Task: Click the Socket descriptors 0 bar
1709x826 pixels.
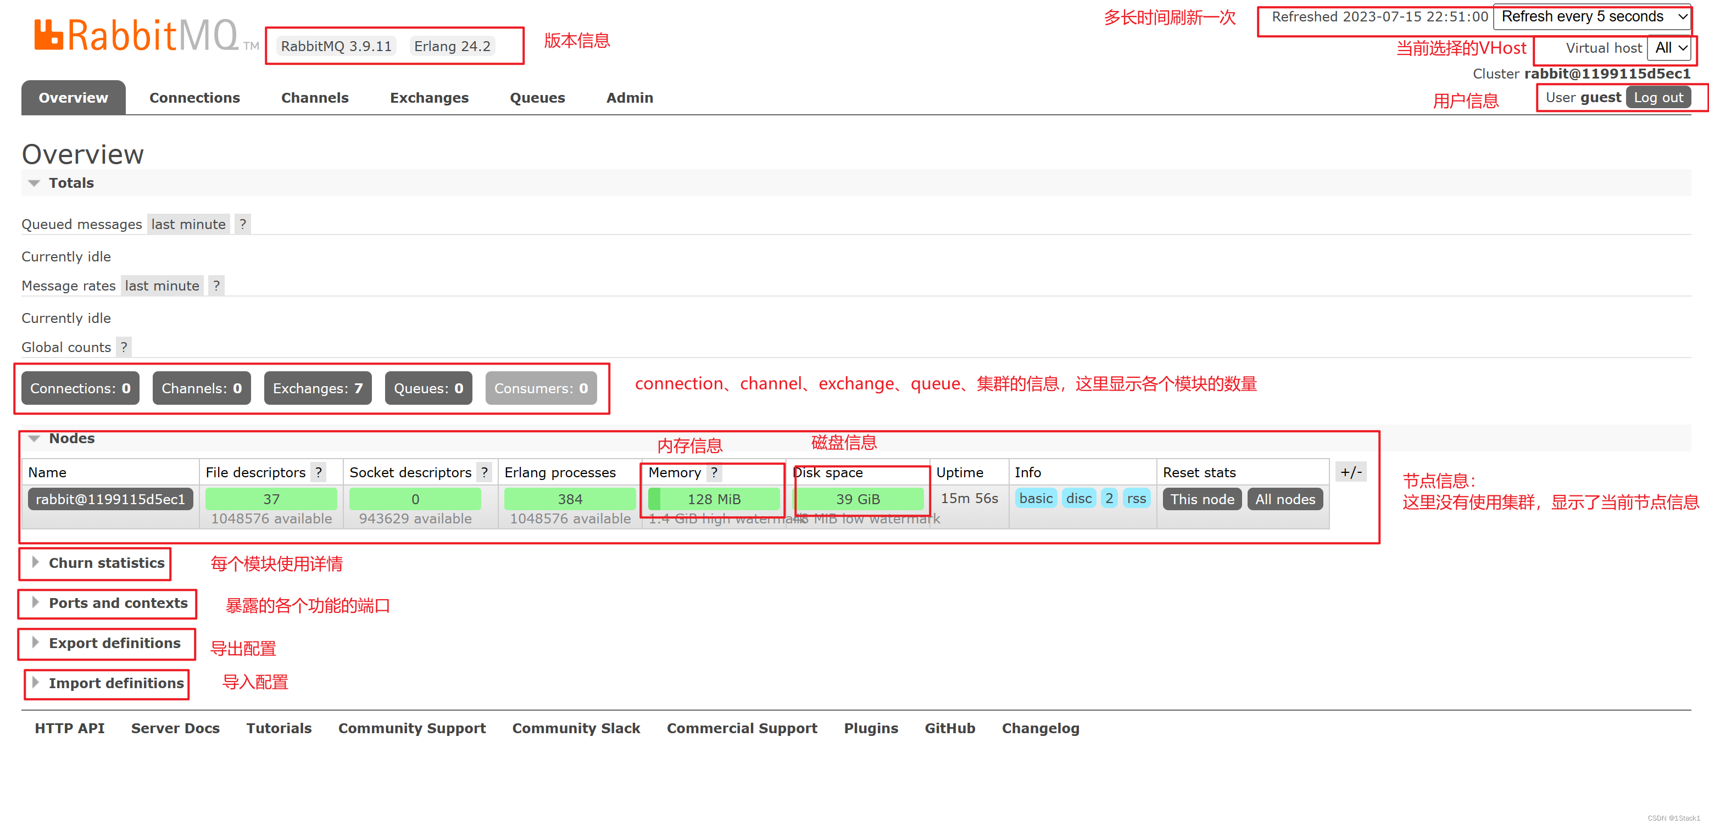Action: tap(415, 499)
